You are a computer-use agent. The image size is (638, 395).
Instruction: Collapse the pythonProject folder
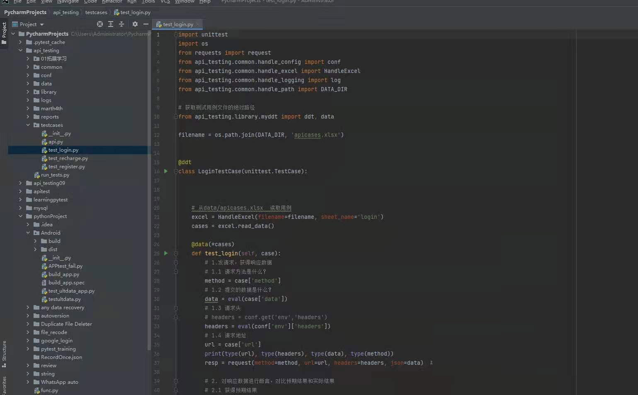20,216
